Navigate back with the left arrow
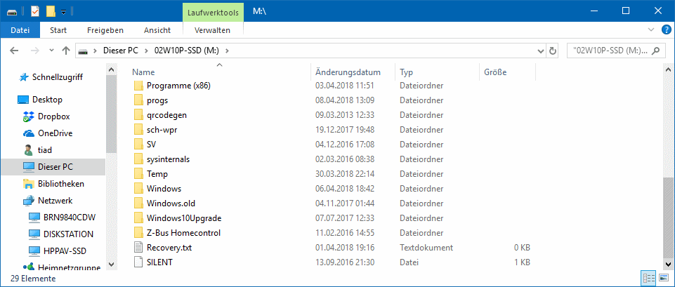Screen dimensions: 675x287 pyautogui.click(x=15, y=51)
